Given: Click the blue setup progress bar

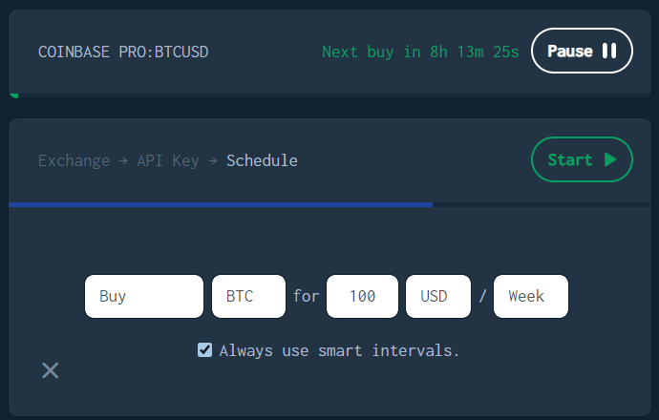Looking at the screenshot, I should (221, 205).
